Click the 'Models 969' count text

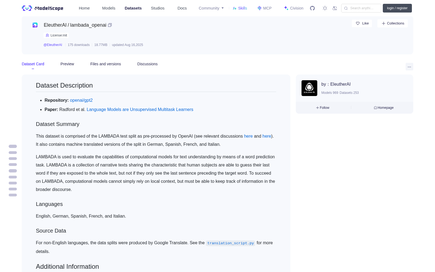(x=330, y=93)
